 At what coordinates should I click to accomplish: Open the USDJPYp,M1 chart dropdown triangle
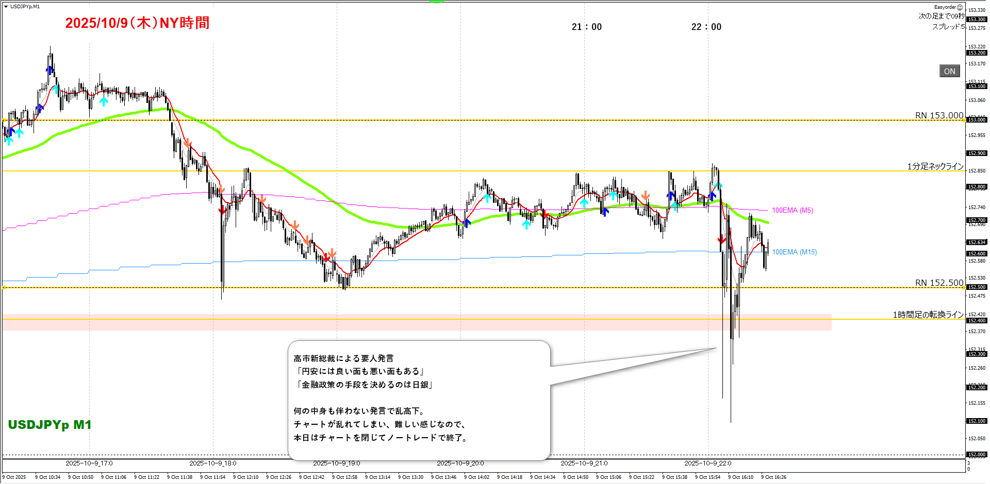click(6, 7)
